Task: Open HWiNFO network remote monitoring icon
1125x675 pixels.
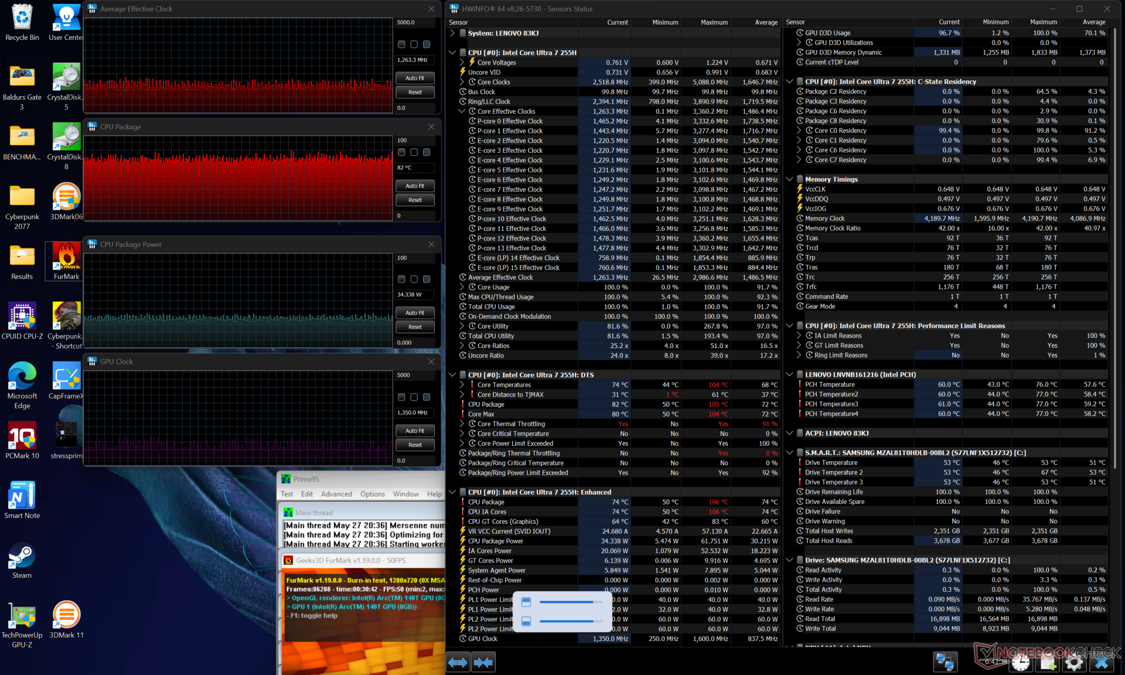Action: pos(945,662)
